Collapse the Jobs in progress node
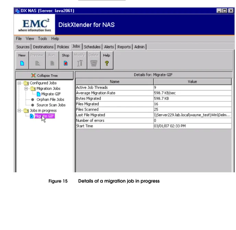 click(x=19, y=111)
